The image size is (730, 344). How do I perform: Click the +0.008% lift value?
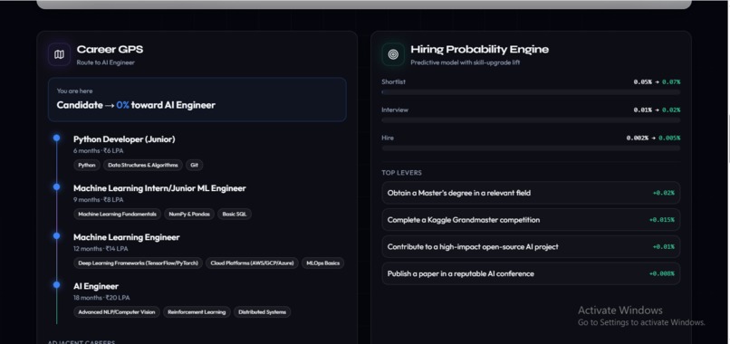[x=661, y=273]
